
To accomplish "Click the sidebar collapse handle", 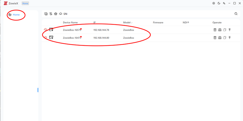I will pyautogui.click(x=38, y=90).
